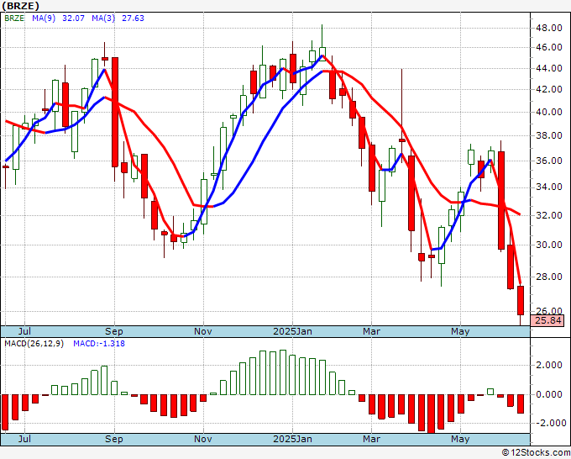Click the -2.000 MACD axis label
571x459 pixels.
[x=549, y=423]
